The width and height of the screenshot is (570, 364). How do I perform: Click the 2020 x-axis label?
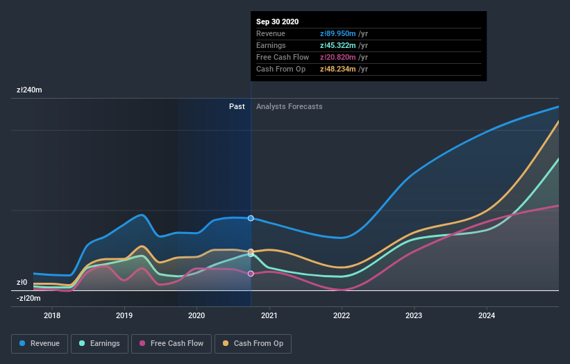196,315
